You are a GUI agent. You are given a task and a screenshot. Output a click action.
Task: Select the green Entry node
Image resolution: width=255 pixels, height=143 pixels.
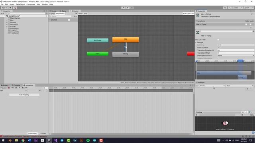pos(98,54)
